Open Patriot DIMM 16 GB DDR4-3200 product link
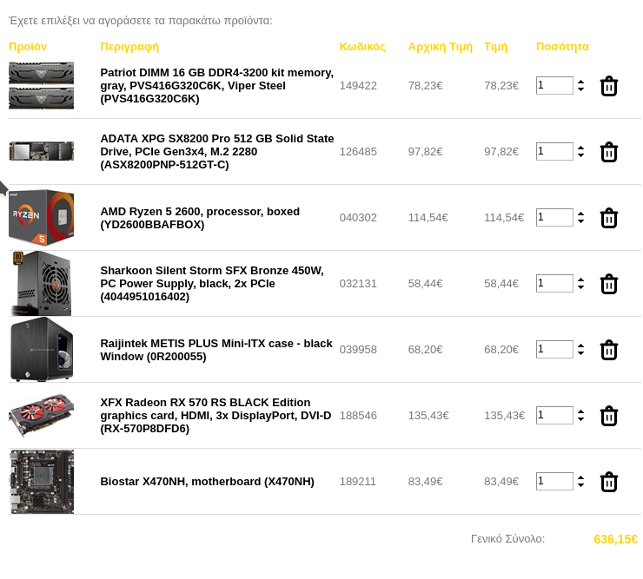 tap(217, 86)
